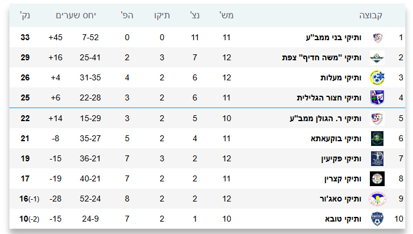Click the ותיקי בוקעאתא dark green logo

click(x=377, y=139)
